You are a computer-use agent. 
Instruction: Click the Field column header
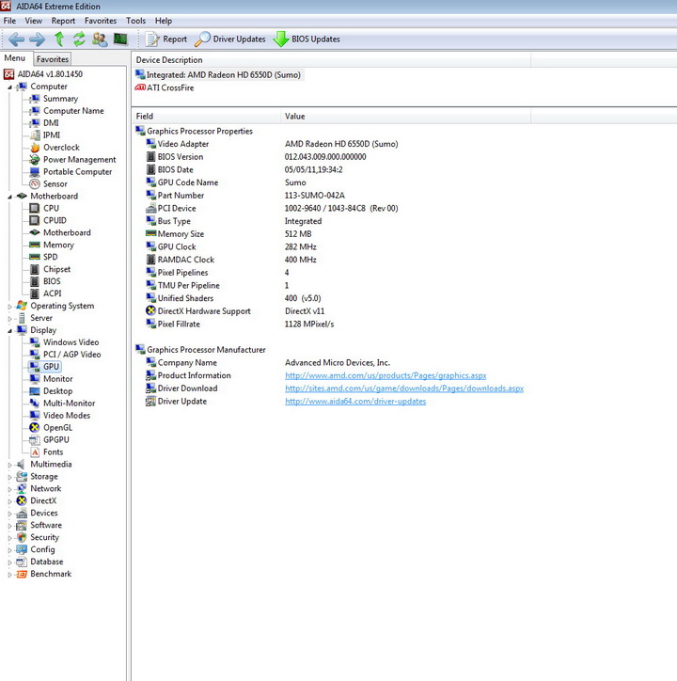pyautogui.click(x=206, y=117)
